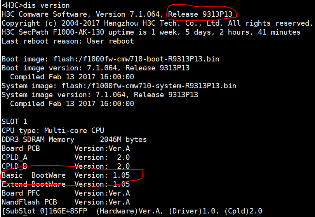Click the 'Board PCB' version line
Screen dimensions: 315x217
[x=65, y=148]
